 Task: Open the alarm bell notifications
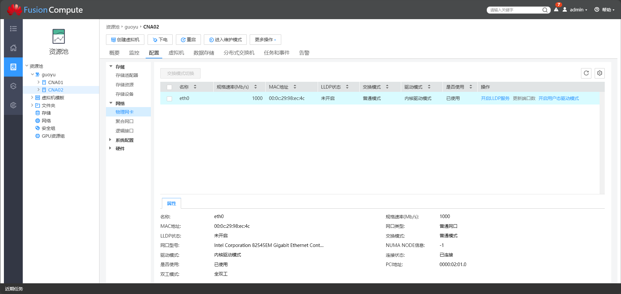click(556, 9)
